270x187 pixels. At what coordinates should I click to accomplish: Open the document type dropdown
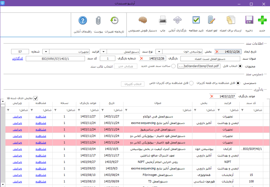point(103,52)
